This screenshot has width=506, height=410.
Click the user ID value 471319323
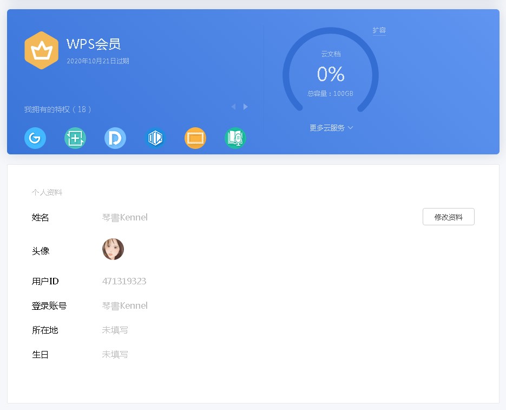coord(124,281)
